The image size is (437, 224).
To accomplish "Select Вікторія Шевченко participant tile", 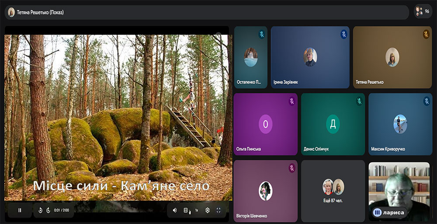I will pyautogui.click(x=265, y=191).
